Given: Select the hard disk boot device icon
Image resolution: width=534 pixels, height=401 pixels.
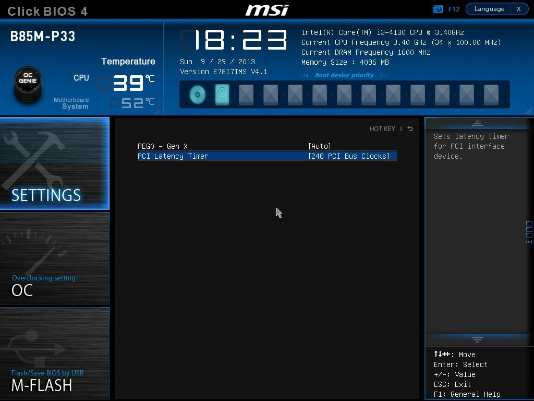Looking at the screenshot, I should pos(222,95).
